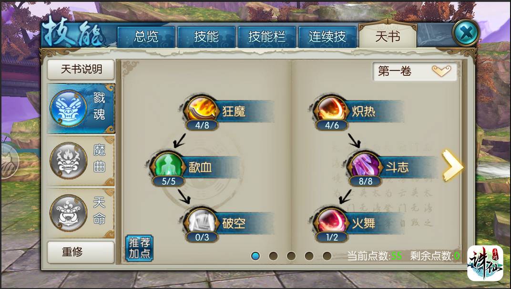Open the 技能栏 tab
The image size is (511, 289).
click(267, 37)
